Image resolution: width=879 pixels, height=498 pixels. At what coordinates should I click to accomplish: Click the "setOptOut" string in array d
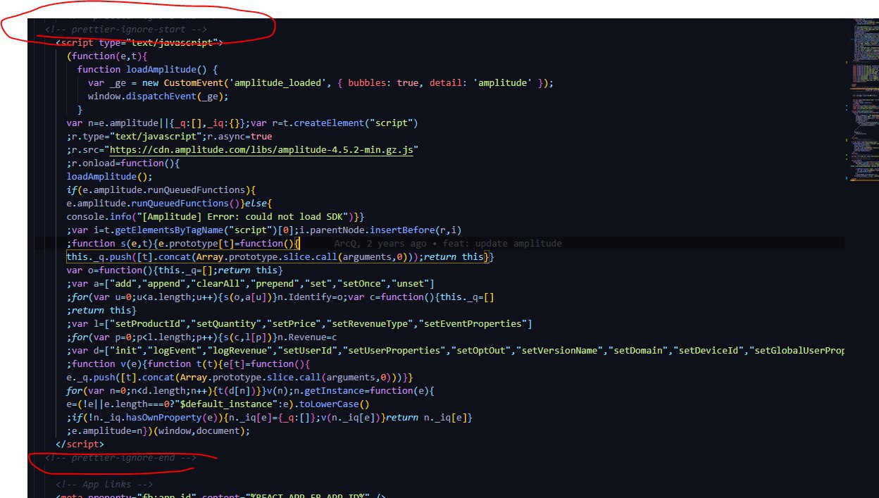[x=483, y=351]
